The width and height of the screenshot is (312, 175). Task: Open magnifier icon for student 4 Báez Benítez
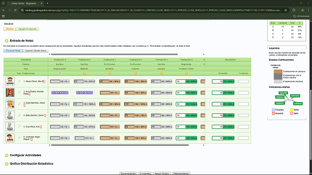point(19,115)
